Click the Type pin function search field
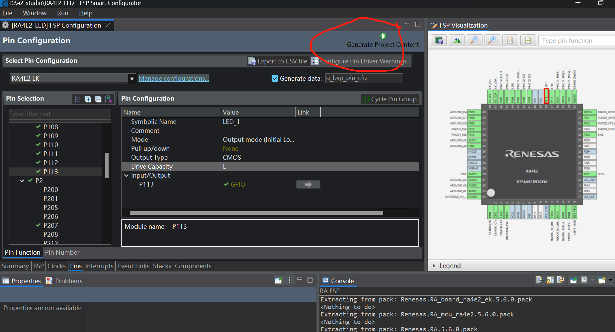Screen dimensions: 615x332 [576, 41]
